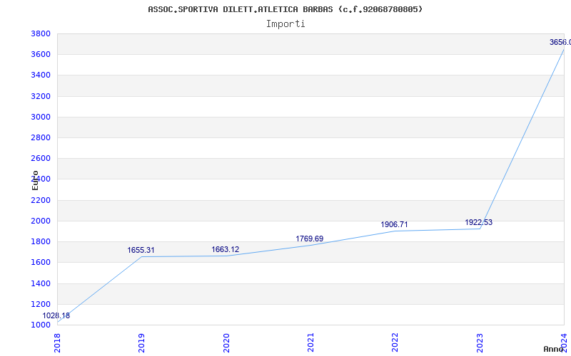Click the 1800 y-axis tick label

coord(41,241)
